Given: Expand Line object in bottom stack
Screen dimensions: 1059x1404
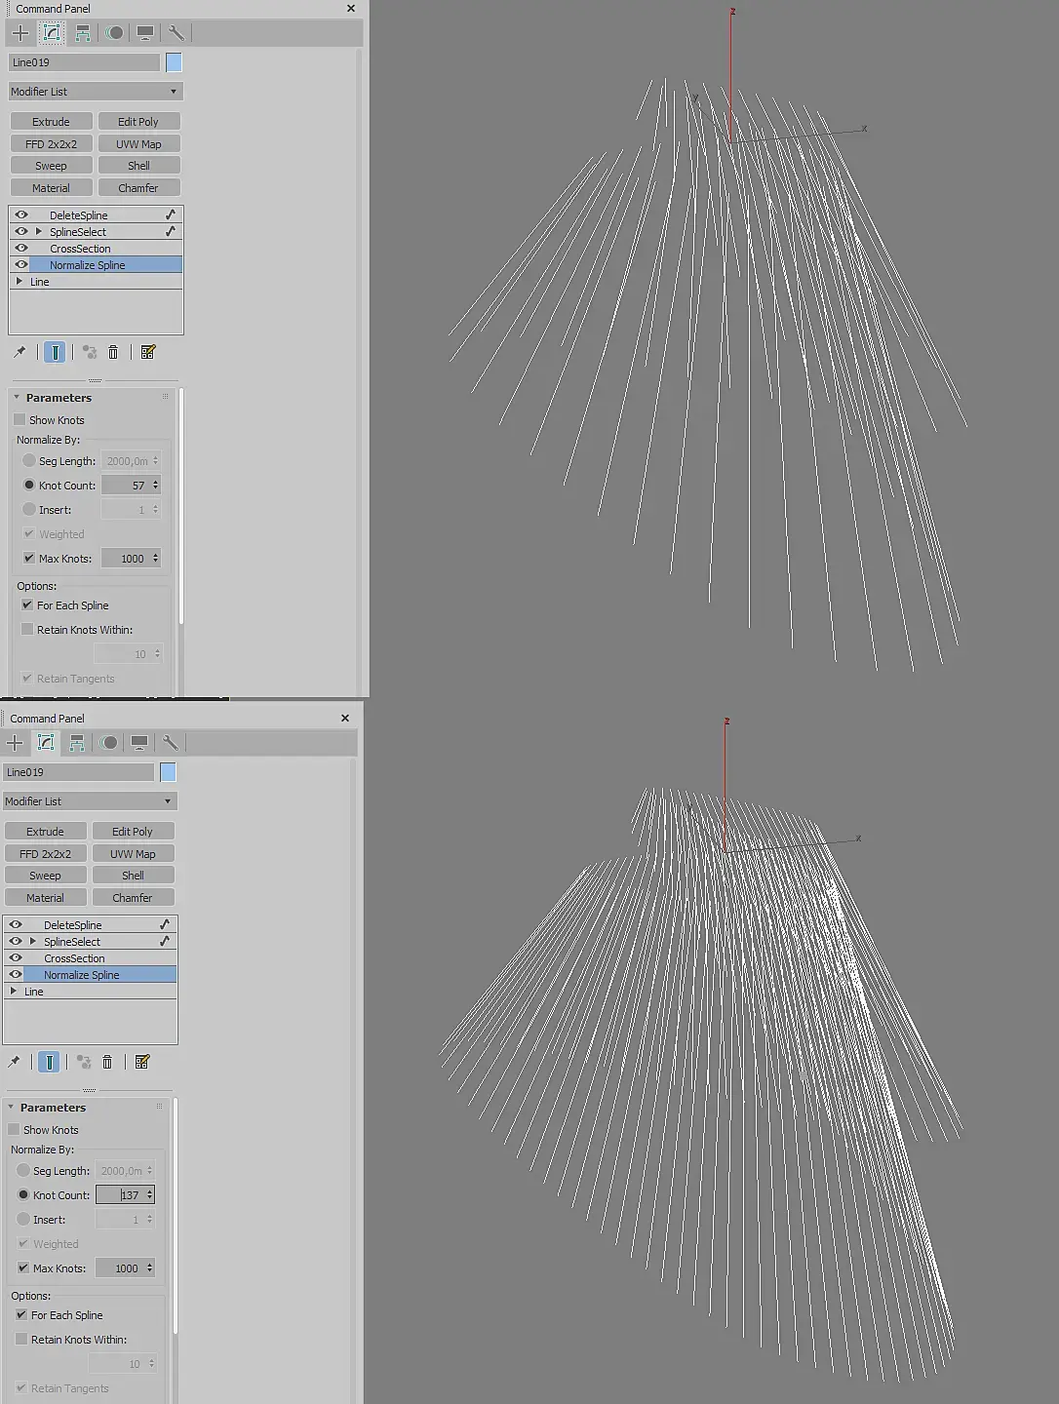Looking at the screenshot, I should (13, 991).
